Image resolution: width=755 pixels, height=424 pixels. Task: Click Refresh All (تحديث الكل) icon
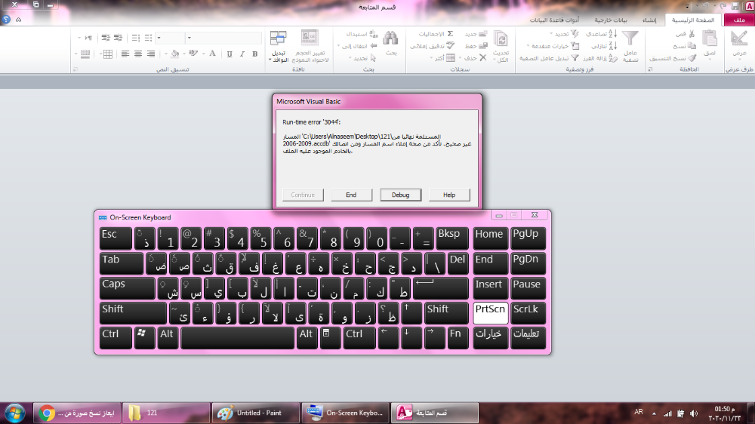point(501,38)
